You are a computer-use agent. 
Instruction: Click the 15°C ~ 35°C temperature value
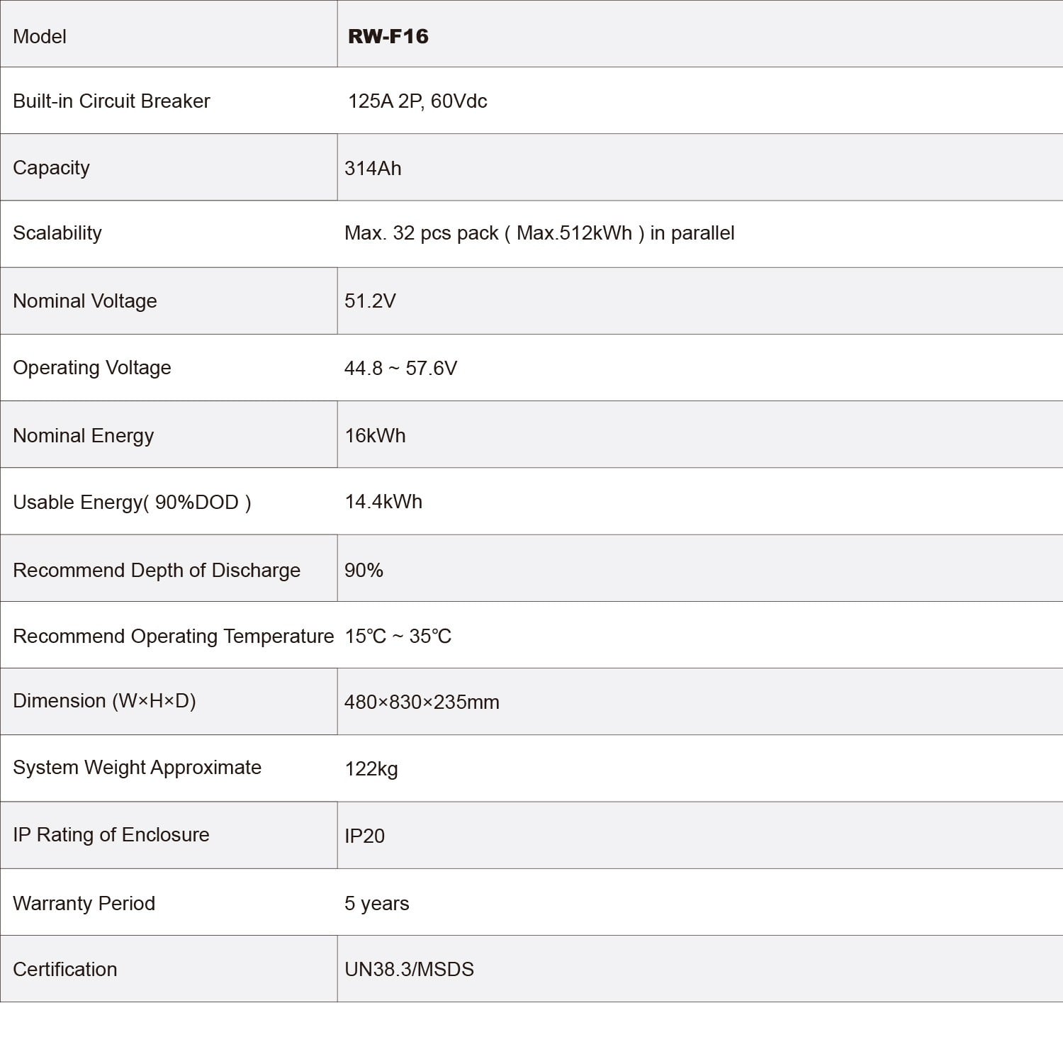click(398, 636)
